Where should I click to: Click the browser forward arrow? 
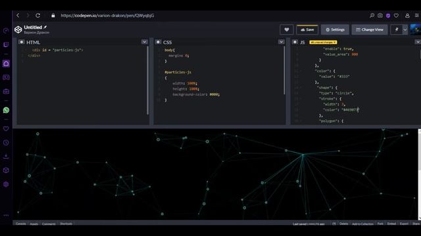click(28, 16)
